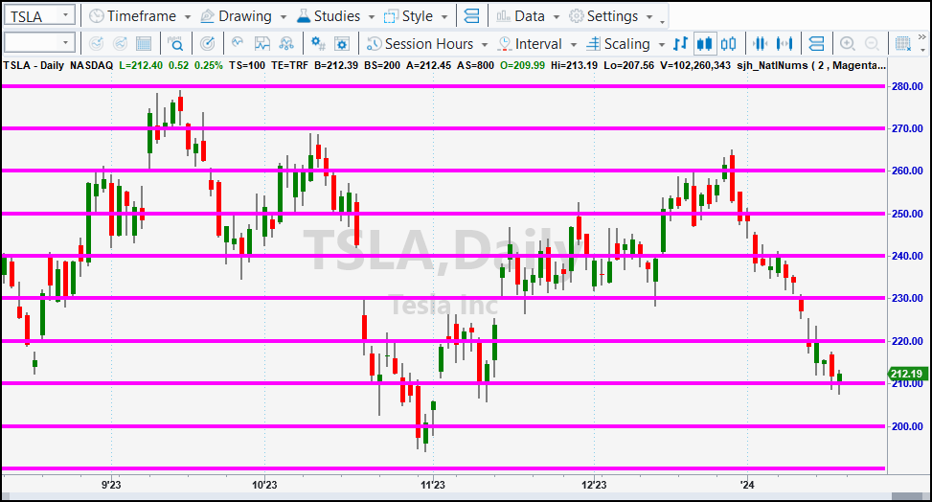932x502 pixels.
Task: Click the TSLA - Daily status line text
Action: pos(34,65)
